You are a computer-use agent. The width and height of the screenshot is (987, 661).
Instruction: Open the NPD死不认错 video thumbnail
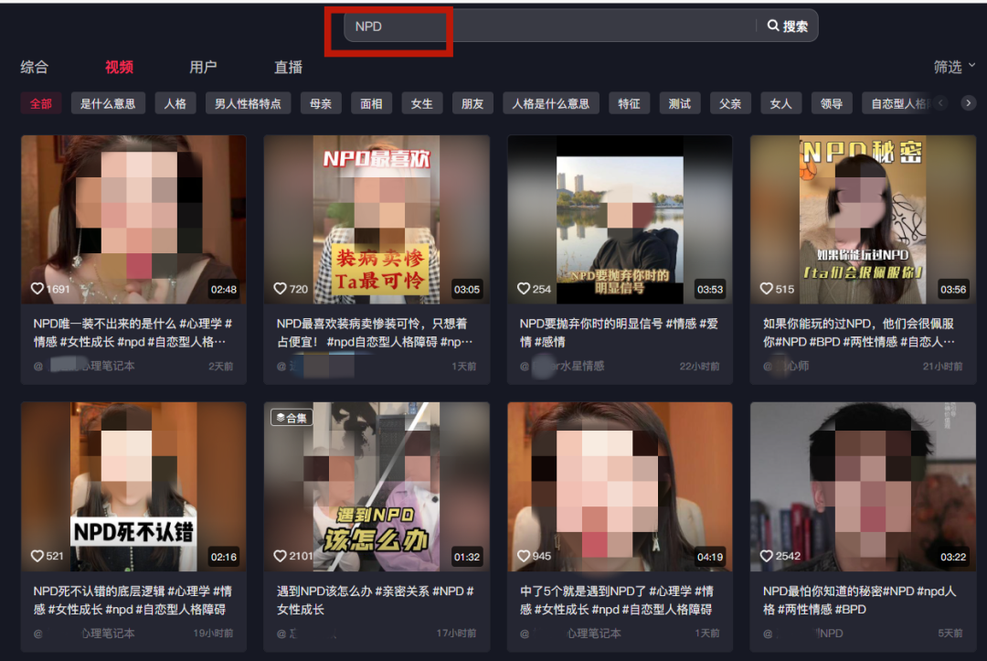coord(133,486)
